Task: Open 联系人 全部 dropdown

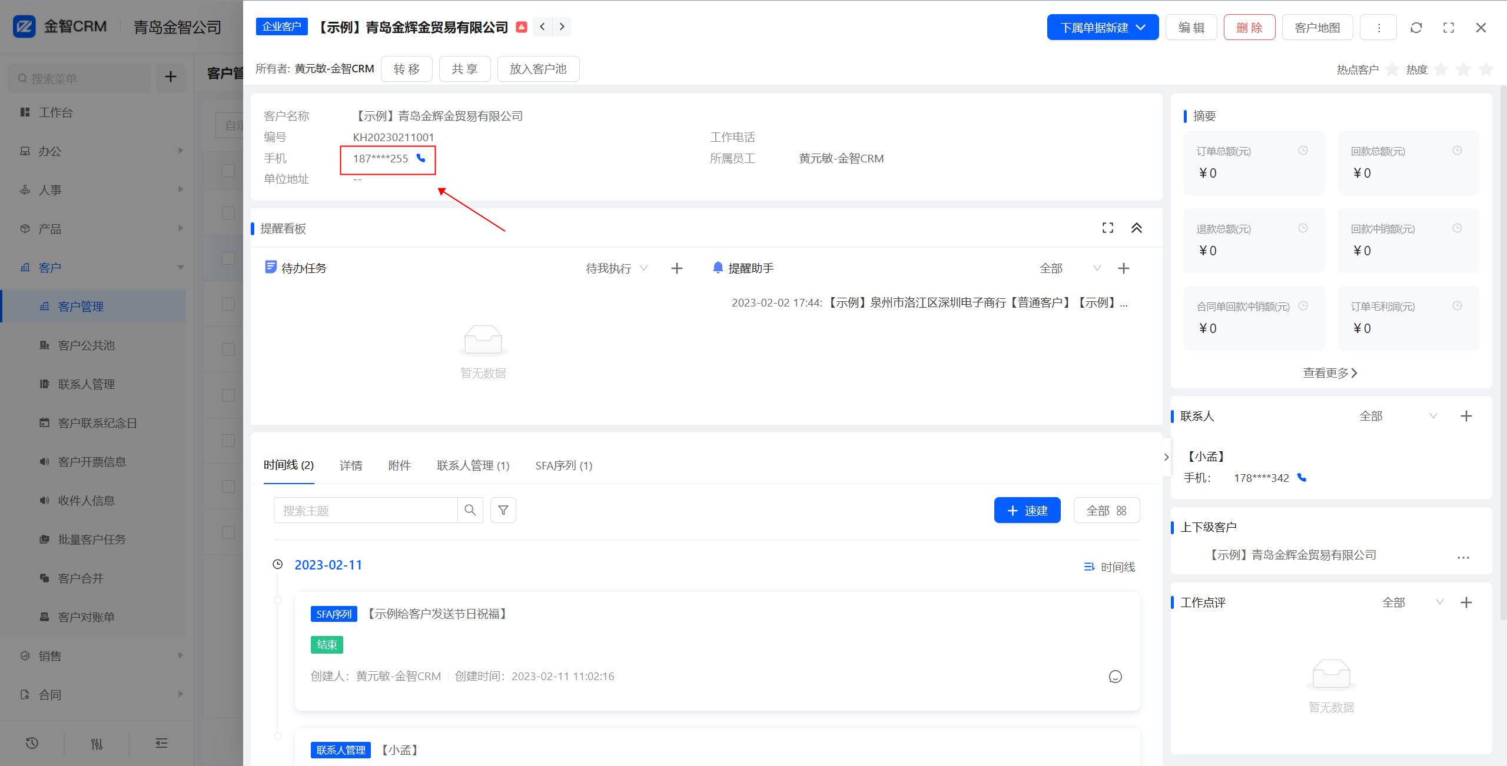Action: [x=1398, y=416]
